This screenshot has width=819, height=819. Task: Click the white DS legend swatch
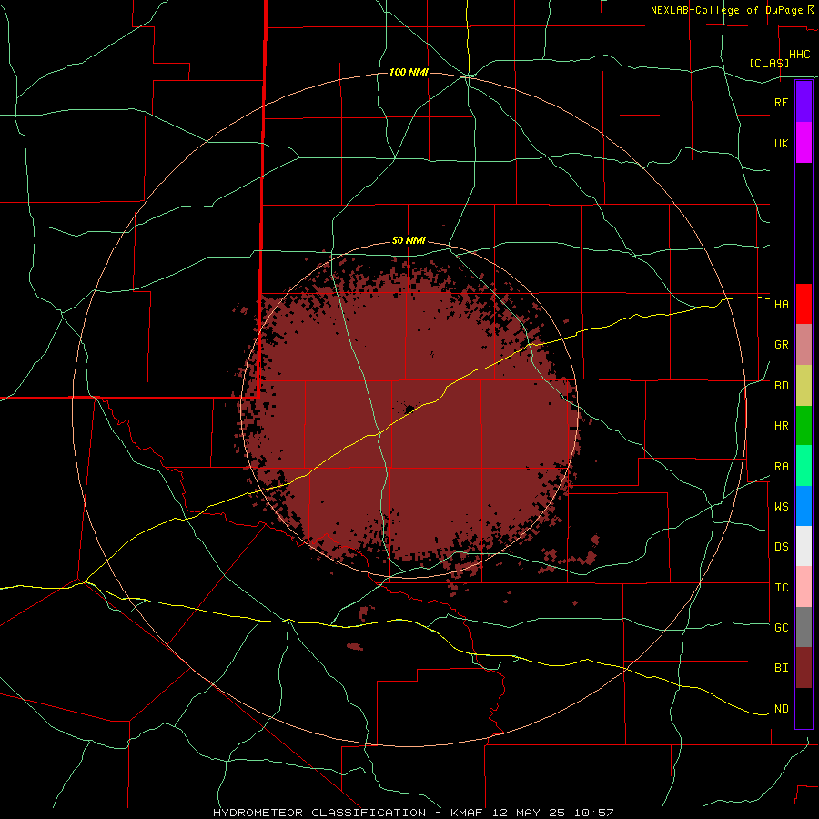804,546
